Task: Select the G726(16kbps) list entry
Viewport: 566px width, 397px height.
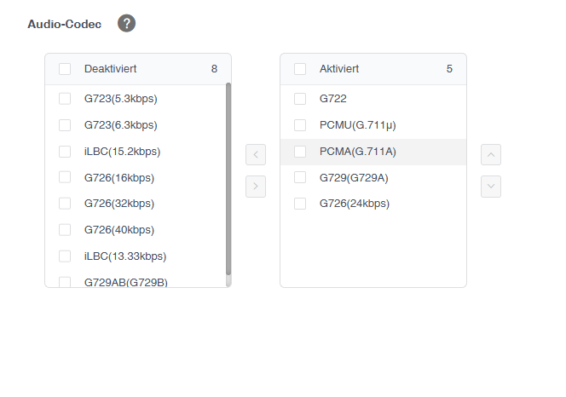Action: pos(136,177)
